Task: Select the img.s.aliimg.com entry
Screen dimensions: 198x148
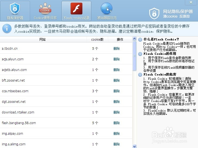Action: 66,143
